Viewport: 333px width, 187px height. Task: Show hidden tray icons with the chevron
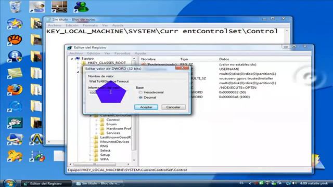tap(250, 183)
